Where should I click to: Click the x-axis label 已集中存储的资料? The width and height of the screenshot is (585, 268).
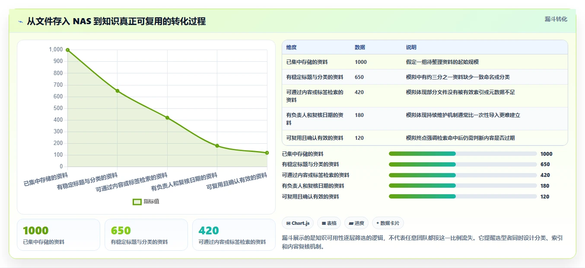click(46, 179)
